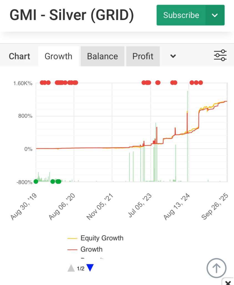Switch to the Profit tab

coord(143,56)
